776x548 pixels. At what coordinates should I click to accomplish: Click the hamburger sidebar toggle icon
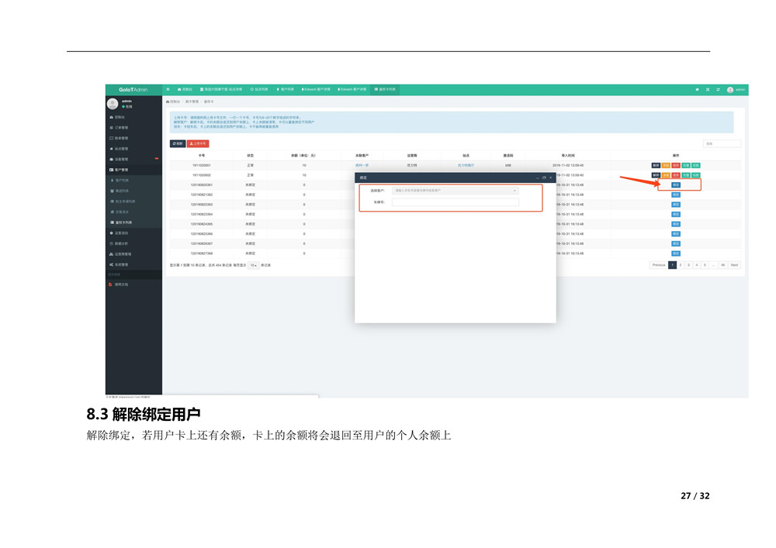(x=168, y=89)
